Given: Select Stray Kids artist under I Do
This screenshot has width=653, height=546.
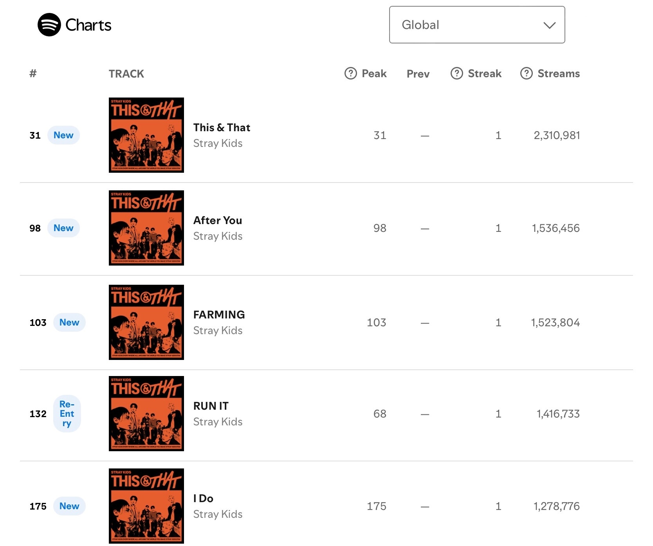Looking at the screenshot, I should pos(218,514).
